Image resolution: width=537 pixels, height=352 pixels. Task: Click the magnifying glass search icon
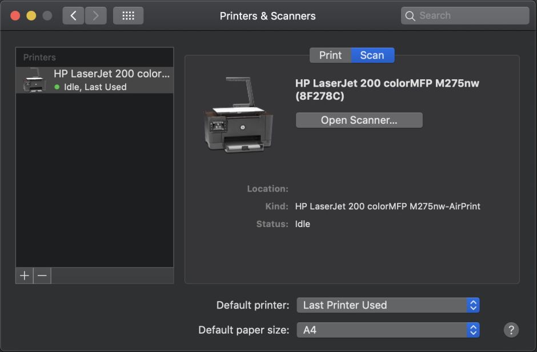(410, 16)
